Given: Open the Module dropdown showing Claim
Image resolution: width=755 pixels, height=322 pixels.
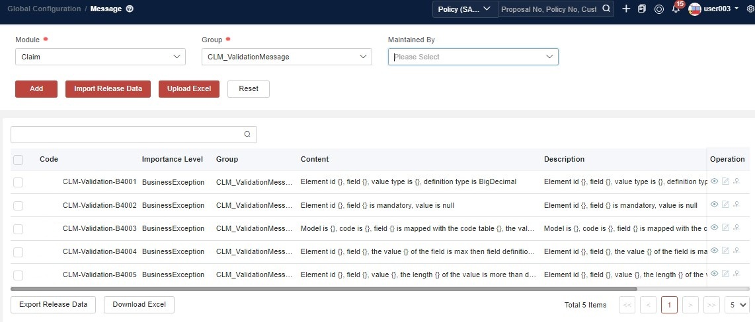Looking at the screenshot, I should 100,57.
